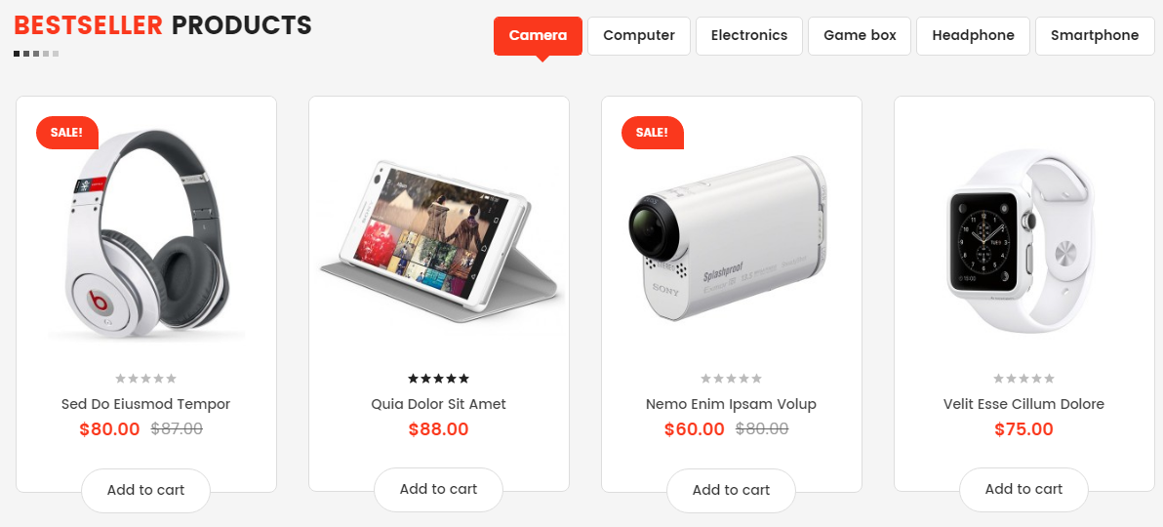Open Quia Dolor Sit Amet product link

click(438, 405)
